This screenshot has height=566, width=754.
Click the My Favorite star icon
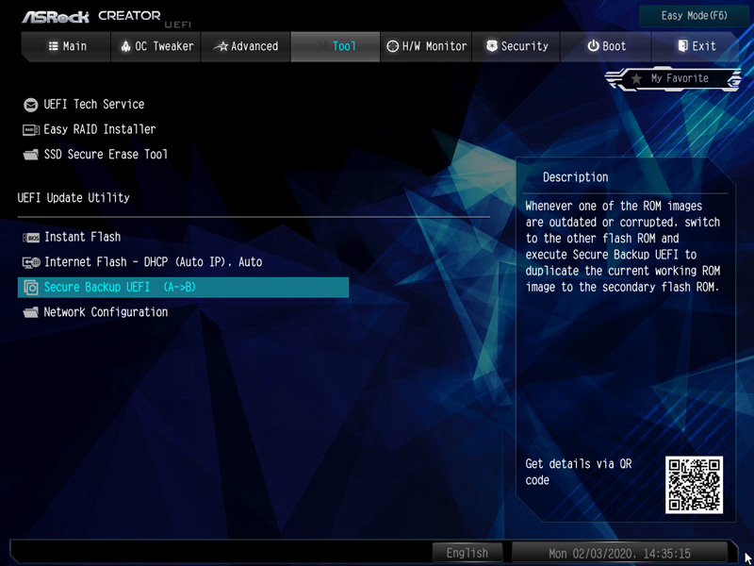pos(636,78)
